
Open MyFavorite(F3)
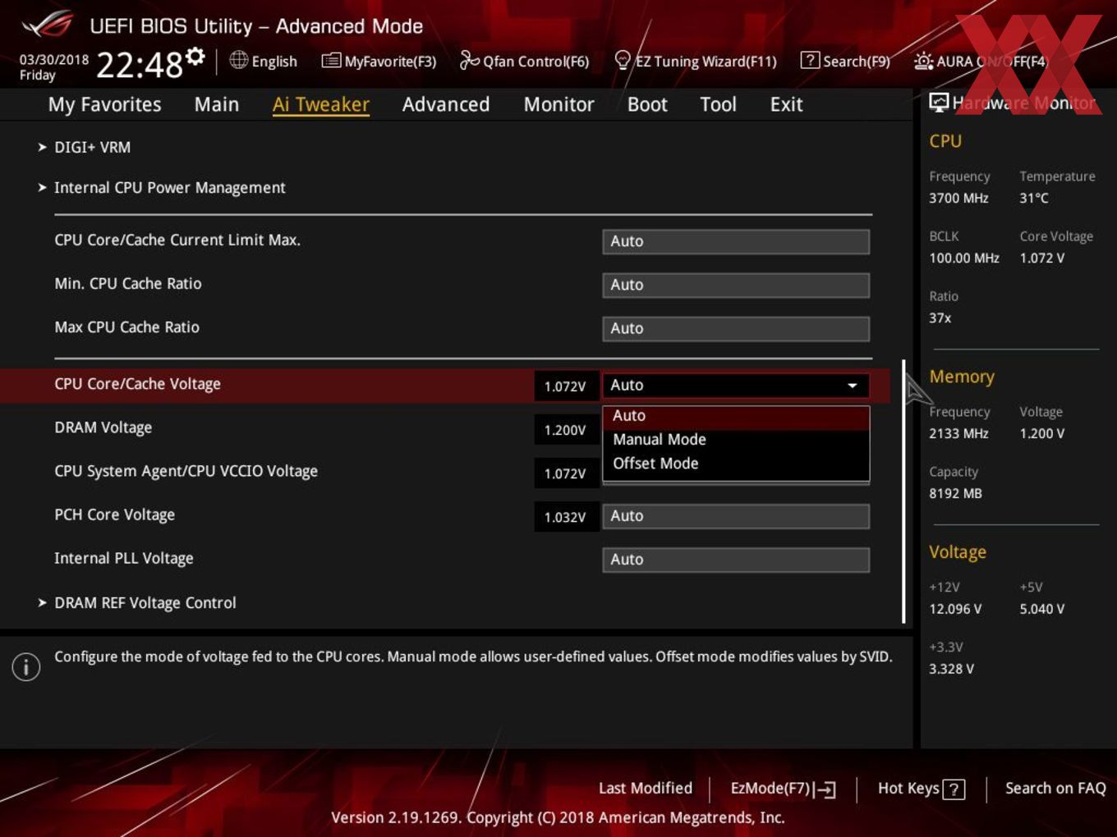coord(379,61)
